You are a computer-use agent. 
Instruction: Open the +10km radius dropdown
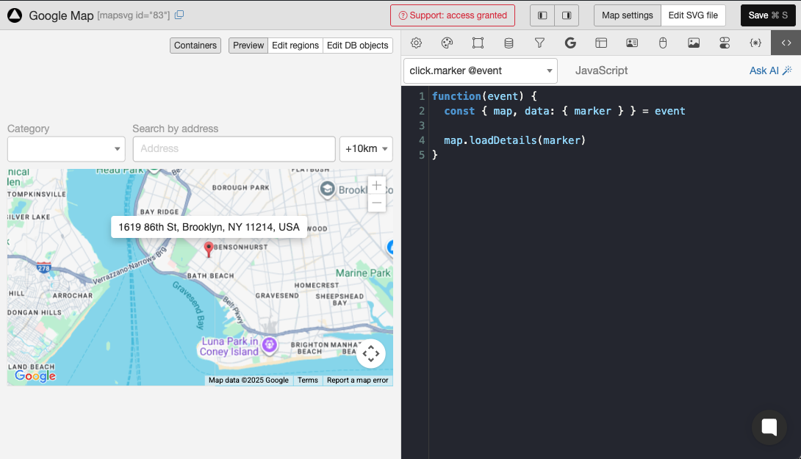366,149
